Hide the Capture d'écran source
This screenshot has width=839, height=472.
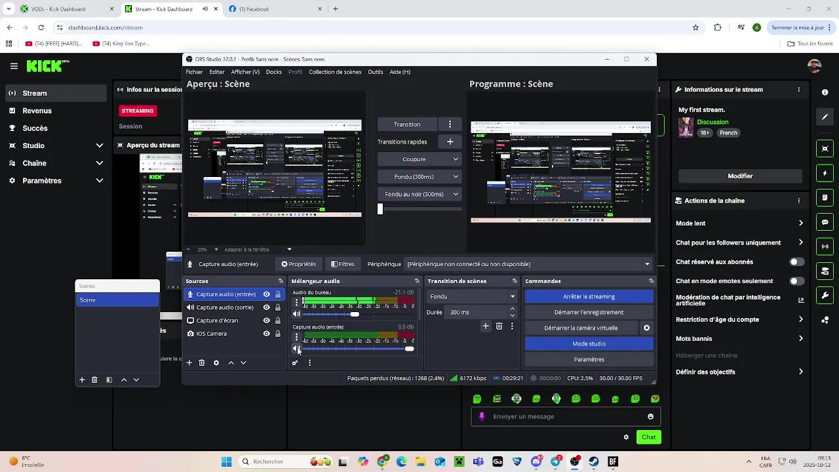tap(267, 321)
